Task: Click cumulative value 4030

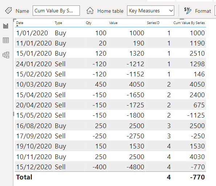Action: [x=197, y=157]
